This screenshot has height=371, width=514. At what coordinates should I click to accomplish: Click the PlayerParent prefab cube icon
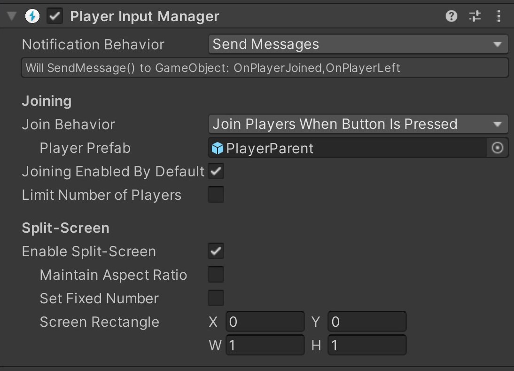218,148
